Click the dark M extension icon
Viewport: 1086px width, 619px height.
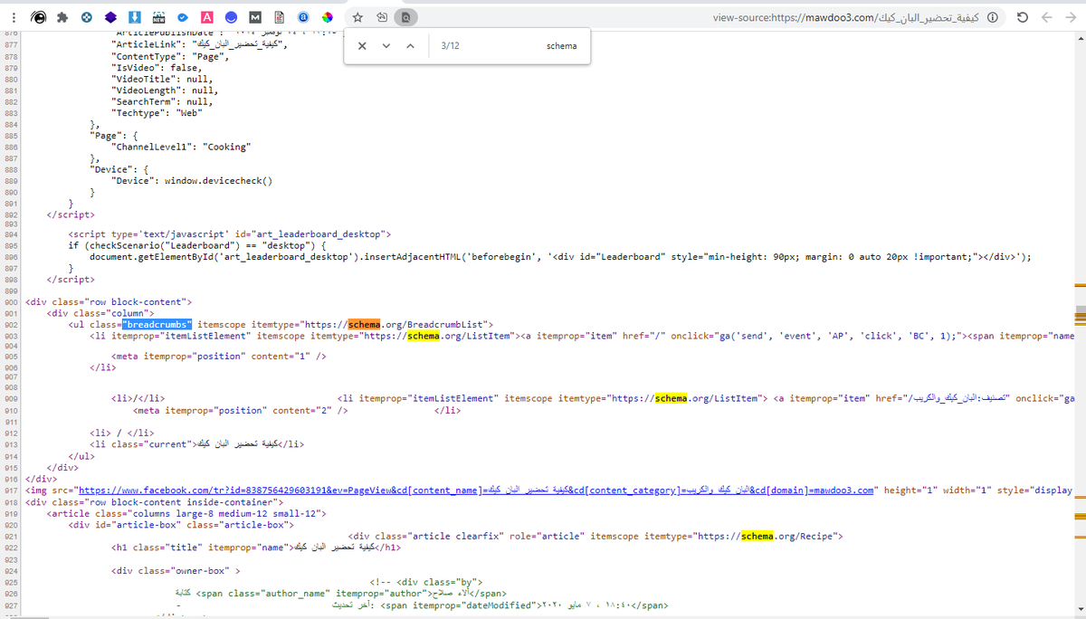click(x=255, y=17)
